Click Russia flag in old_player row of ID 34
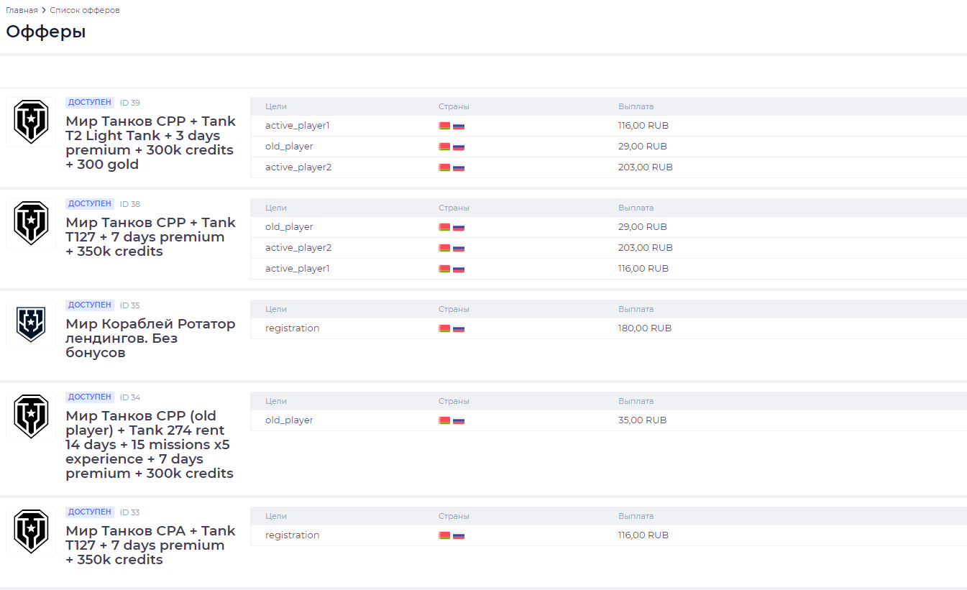 [459, 420]
